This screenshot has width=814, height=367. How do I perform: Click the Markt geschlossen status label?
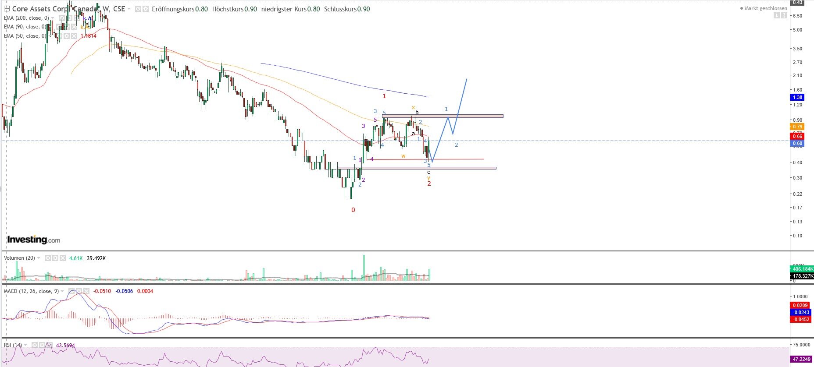tap(765, 8)
